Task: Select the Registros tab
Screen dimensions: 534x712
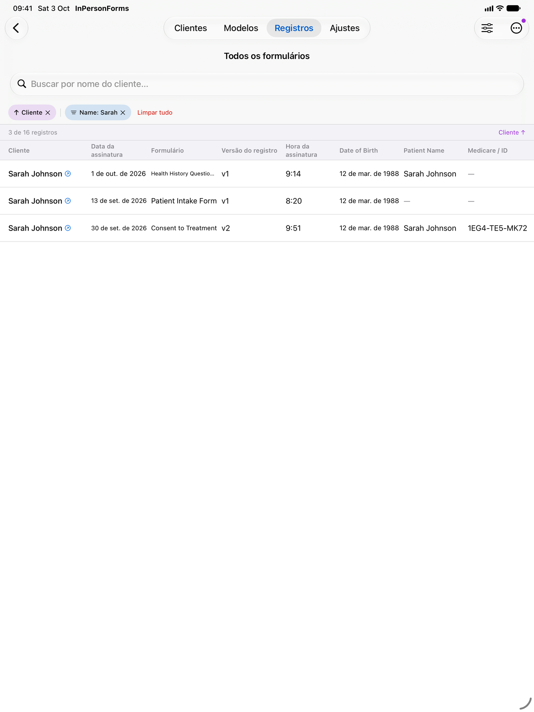Action: (x=294, y=28)
